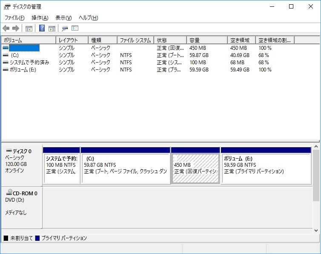Click the Forward arrow toolbar icon
This screenshot has height=254, width=321.
(x=16, y=28)
